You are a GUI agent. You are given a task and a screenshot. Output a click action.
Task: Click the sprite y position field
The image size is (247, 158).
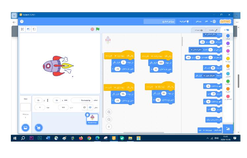pyautogui.click(x=38, y=100)
